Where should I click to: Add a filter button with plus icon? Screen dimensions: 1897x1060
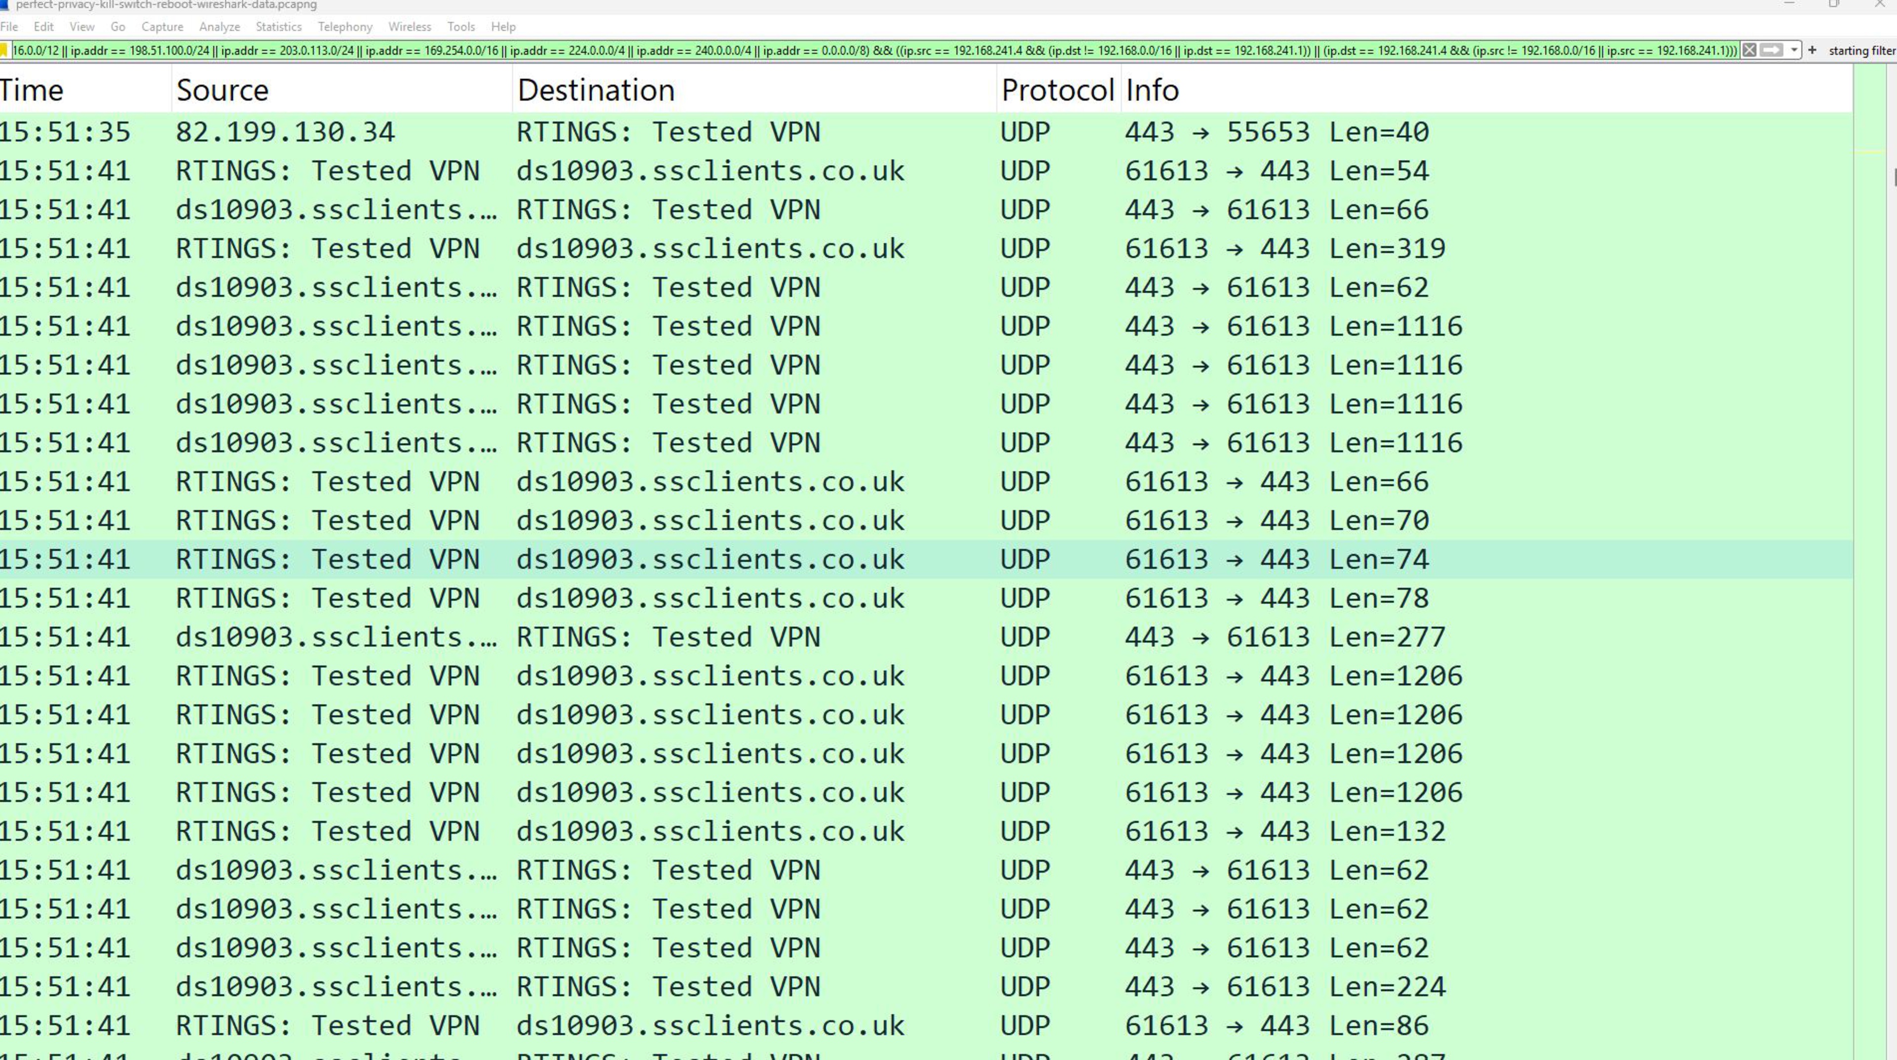click(1813, 50)
